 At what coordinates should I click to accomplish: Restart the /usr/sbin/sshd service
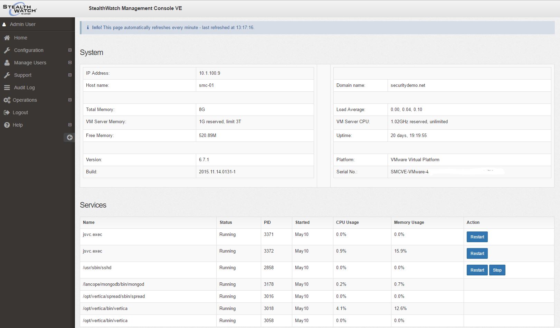[x=477, y=270]
